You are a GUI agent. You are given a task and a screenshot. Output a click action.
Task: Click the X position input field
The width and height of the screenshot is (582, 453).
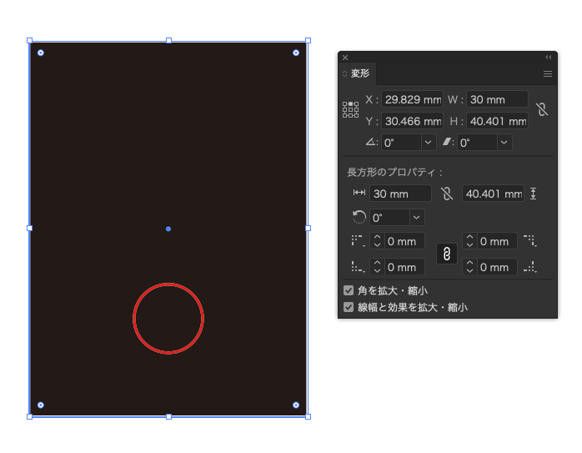(x=412, y=100)
